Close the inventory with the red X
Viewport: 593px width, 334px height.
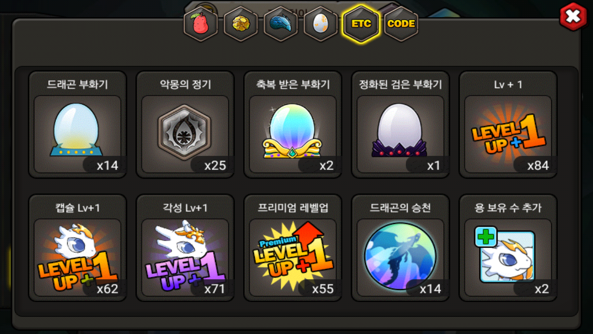pyautogui.click(x=574, y=17)
